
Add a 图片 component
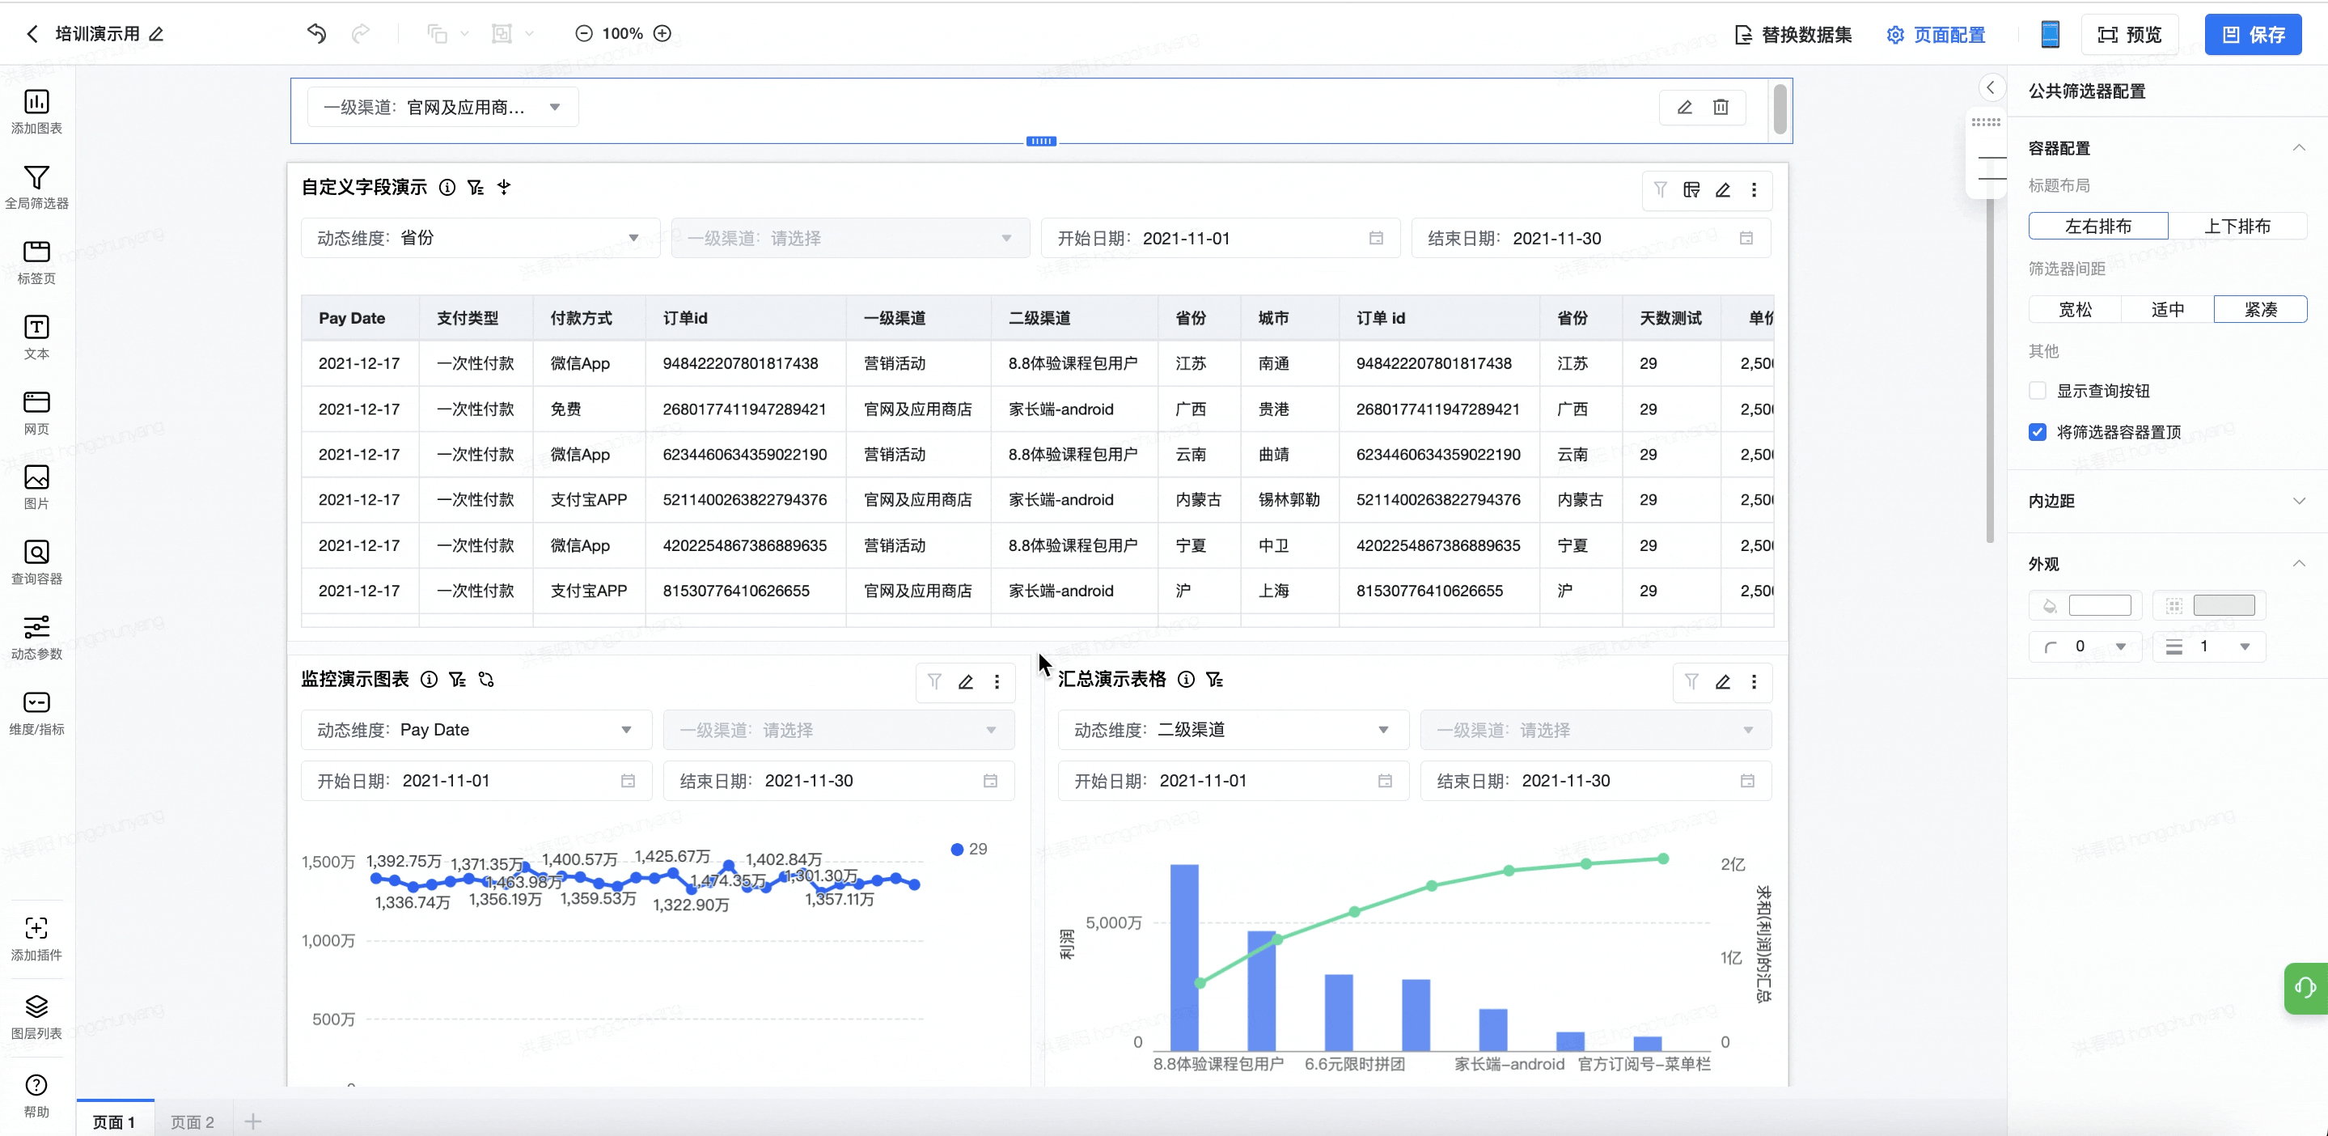click(x=36, y=487)
